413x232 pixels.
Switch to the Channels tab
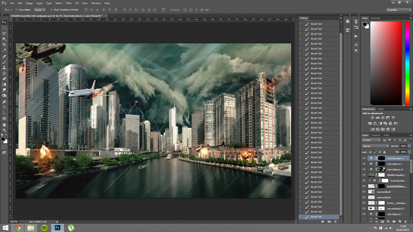coord(375,135)
